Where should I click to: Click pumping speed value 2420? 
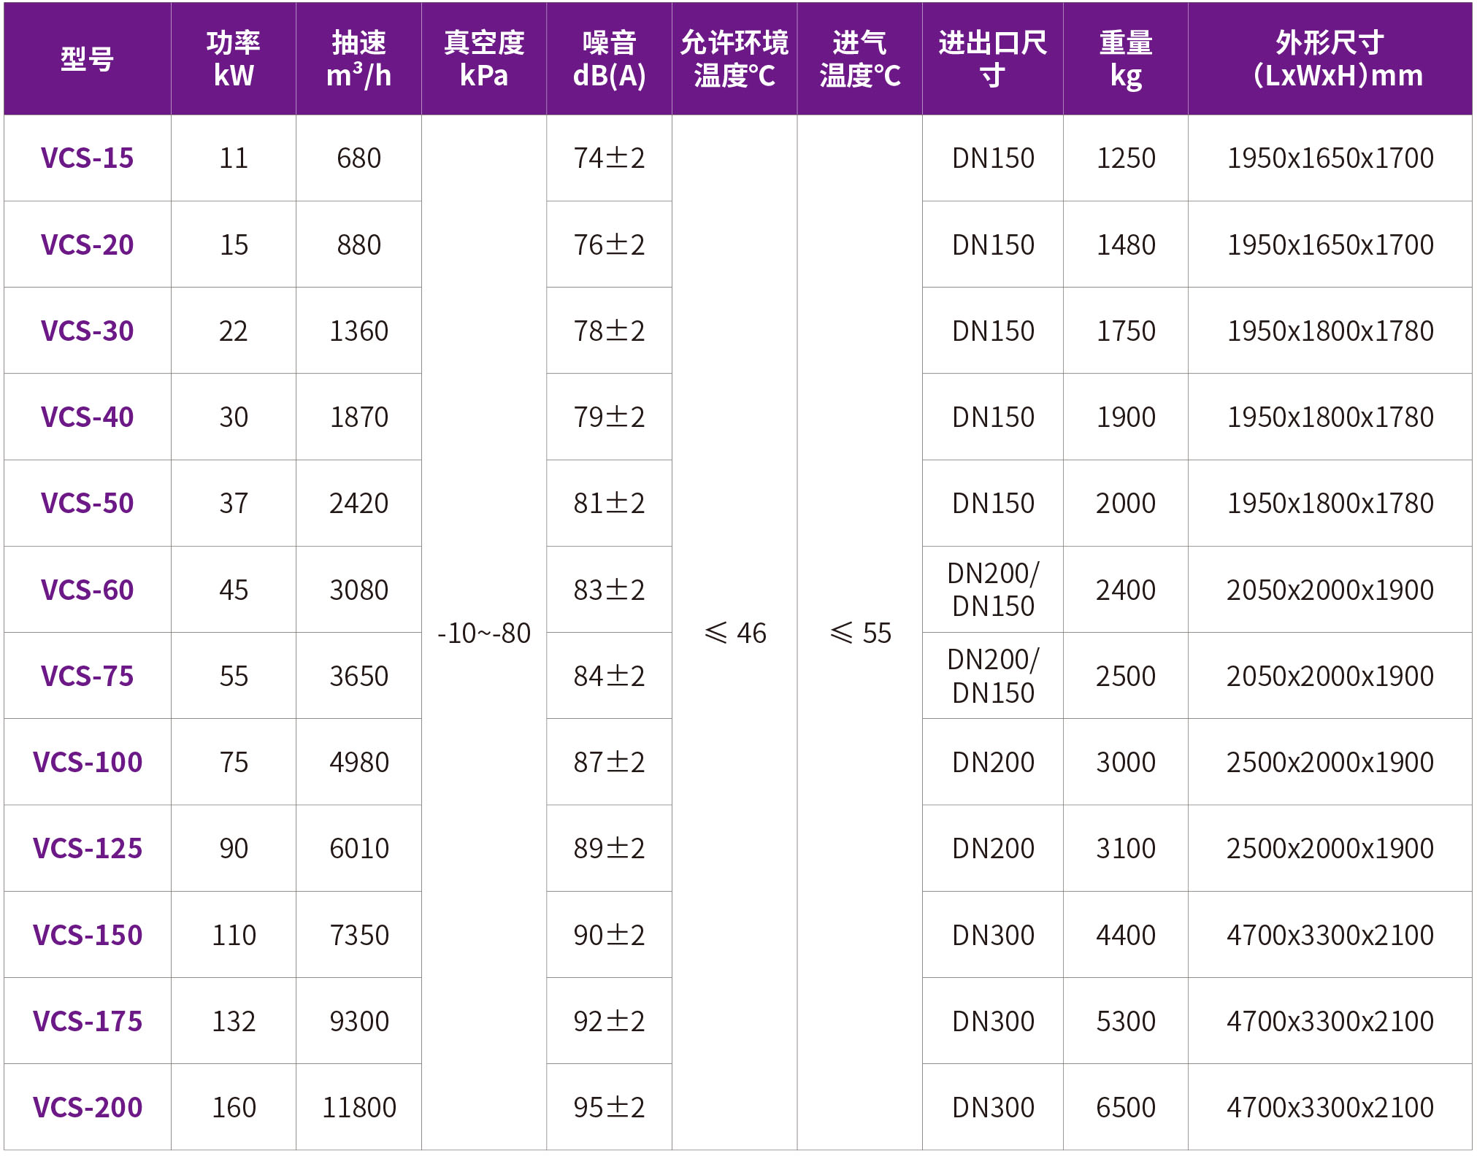[358, 504]
